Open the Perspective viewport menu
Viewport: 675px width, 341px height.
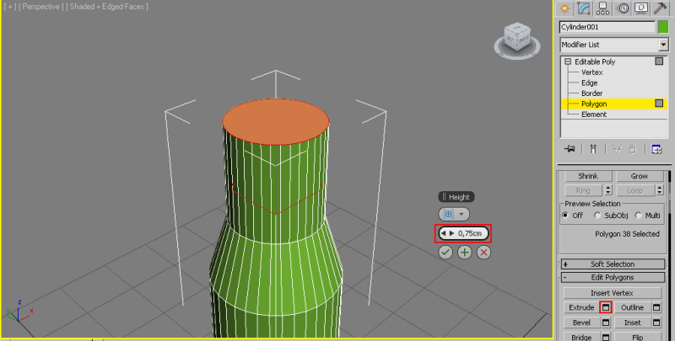coord(40,7)
